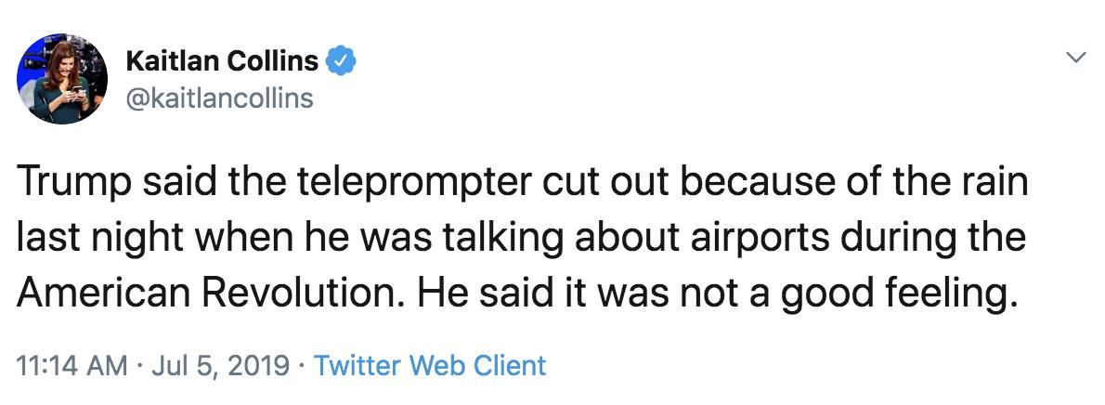Open the @kaitlancollins handle link
Viewport: 1105px width, 405px height.
click(218, 98)
